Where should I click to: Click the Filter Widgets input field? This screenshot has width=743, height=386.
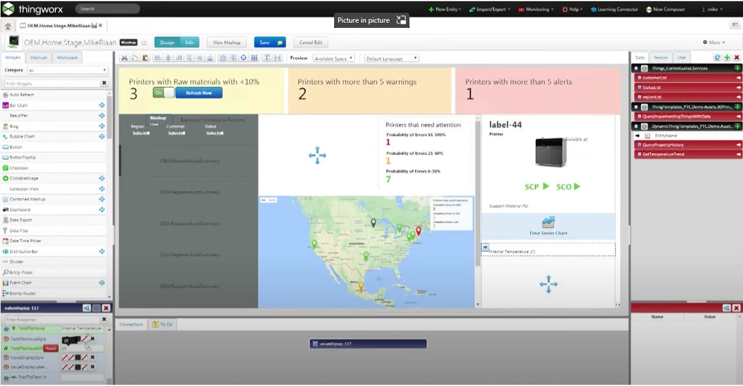tap(52, 83)
